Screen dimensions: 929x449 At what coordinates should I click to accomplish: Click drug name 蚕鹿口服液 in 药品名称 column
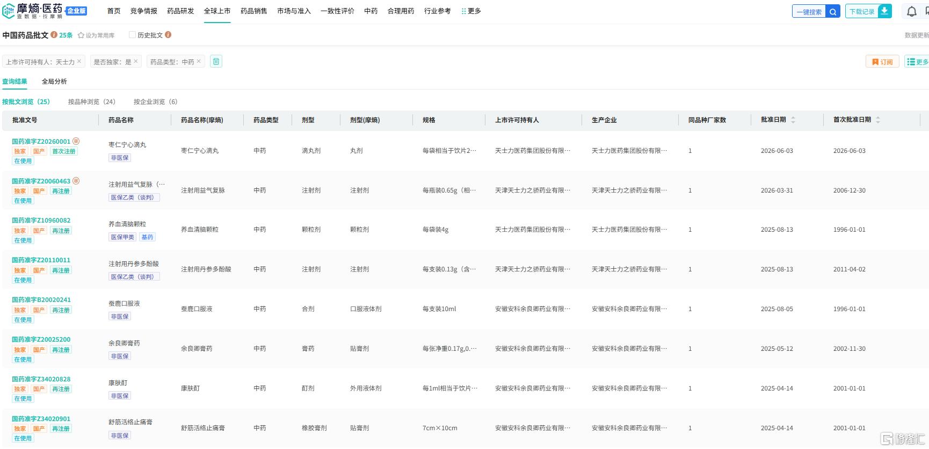coord(124,304)
